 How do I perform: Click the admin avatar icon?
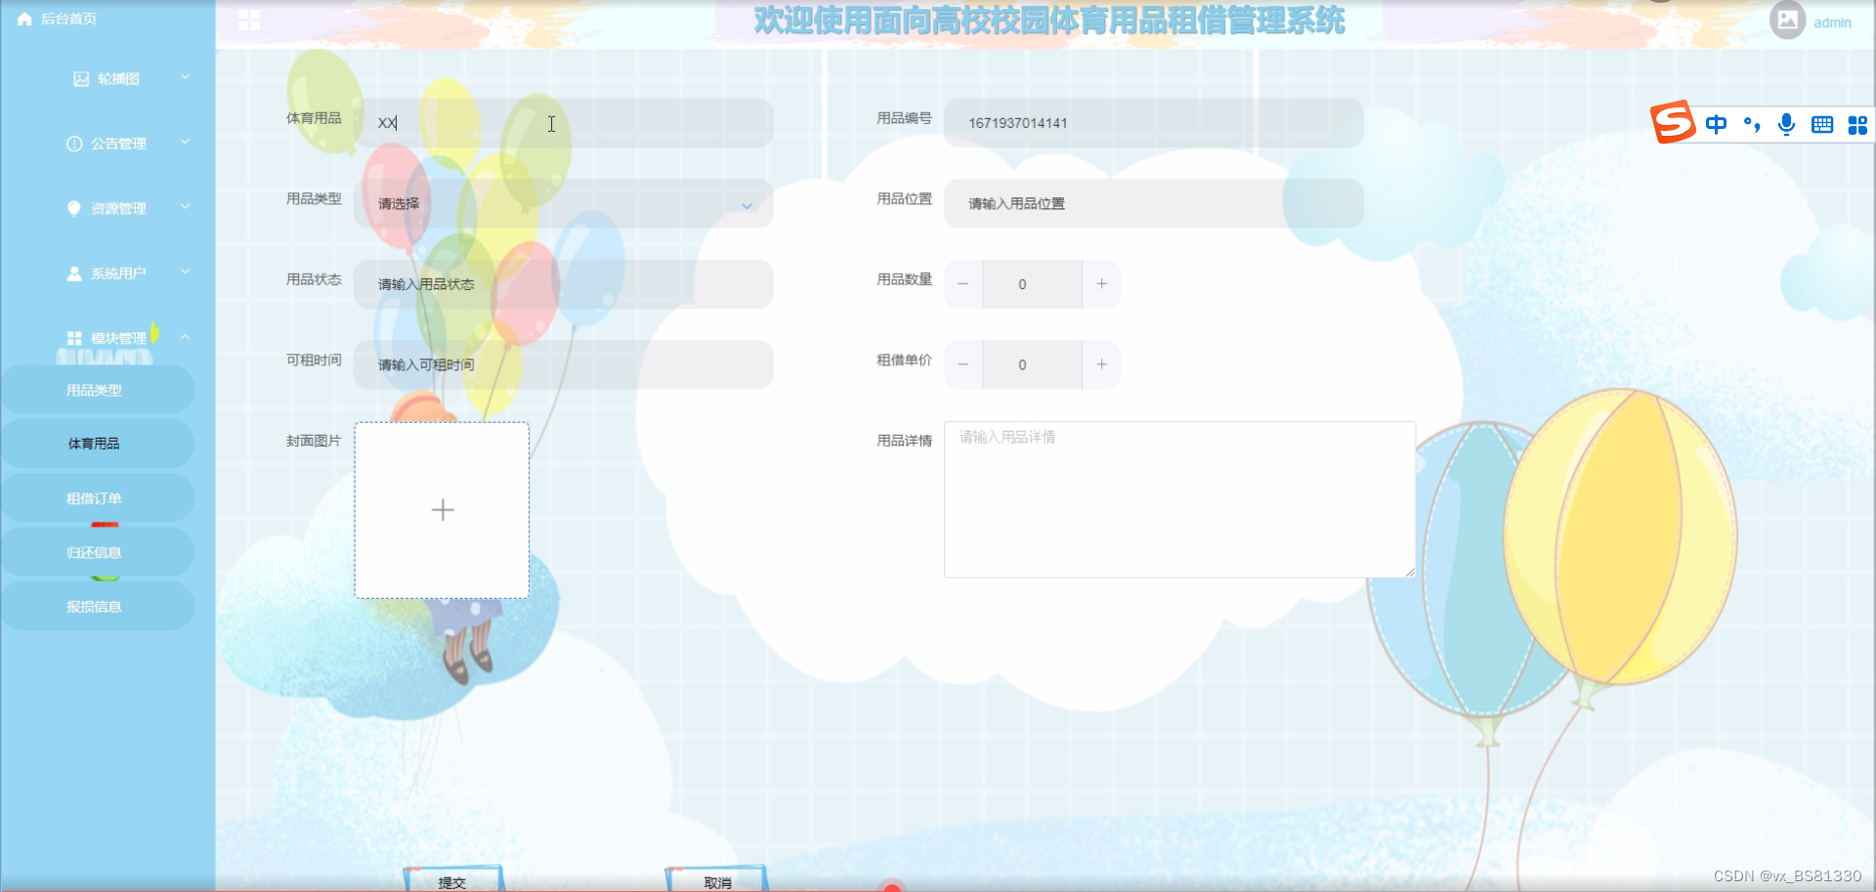1787,21
